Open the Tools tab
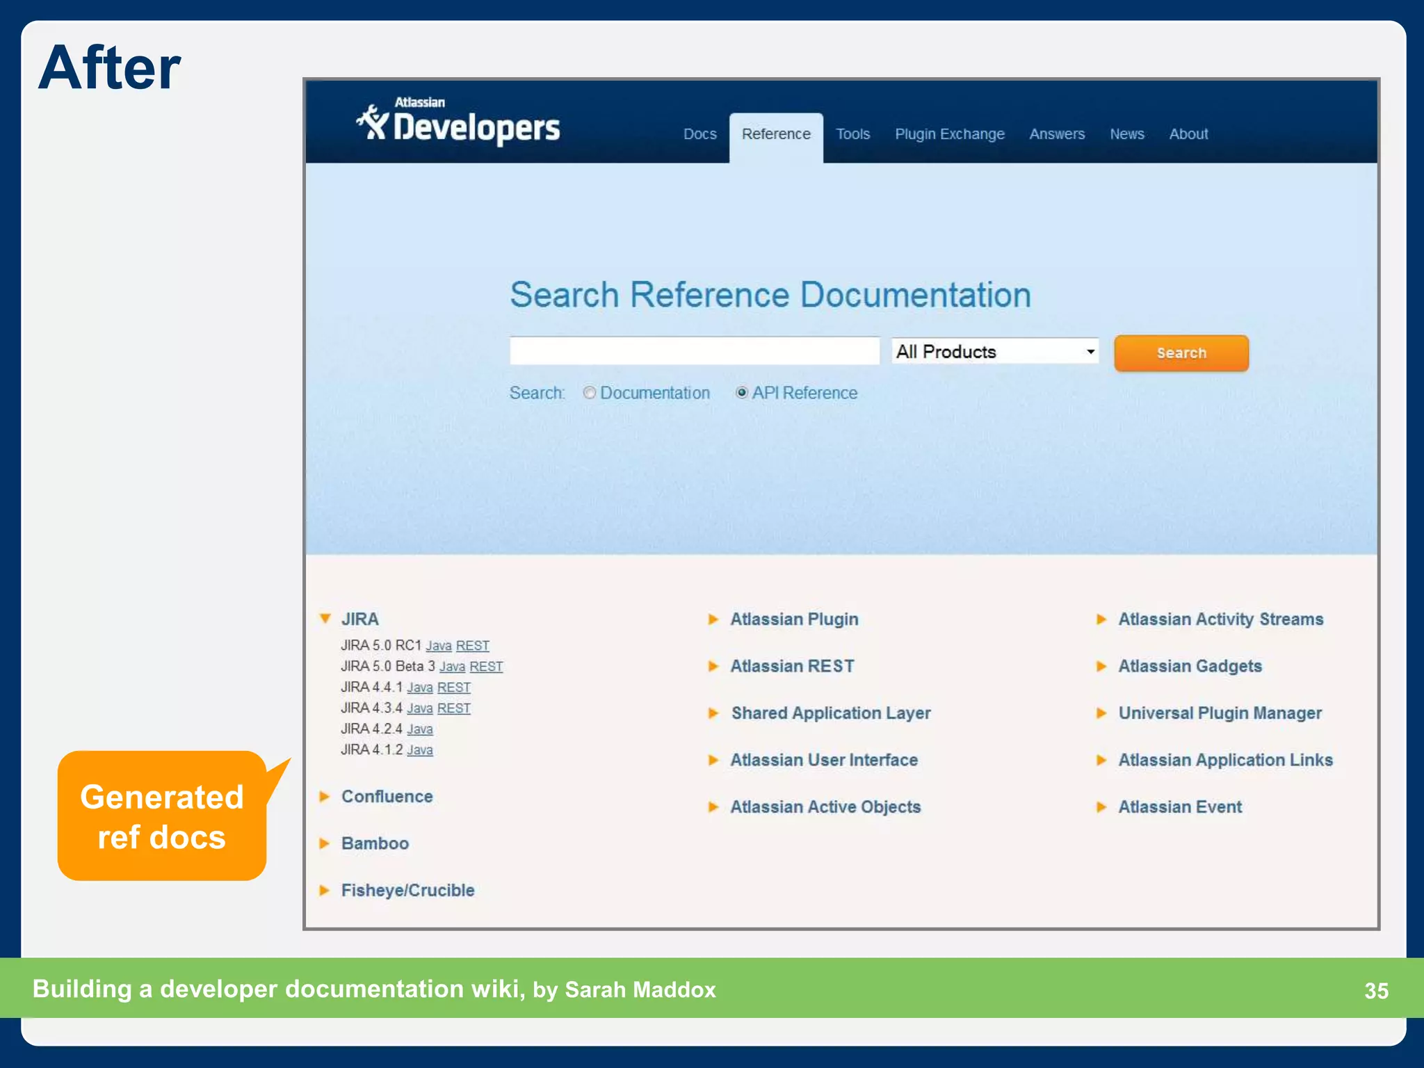 [852, 134]
